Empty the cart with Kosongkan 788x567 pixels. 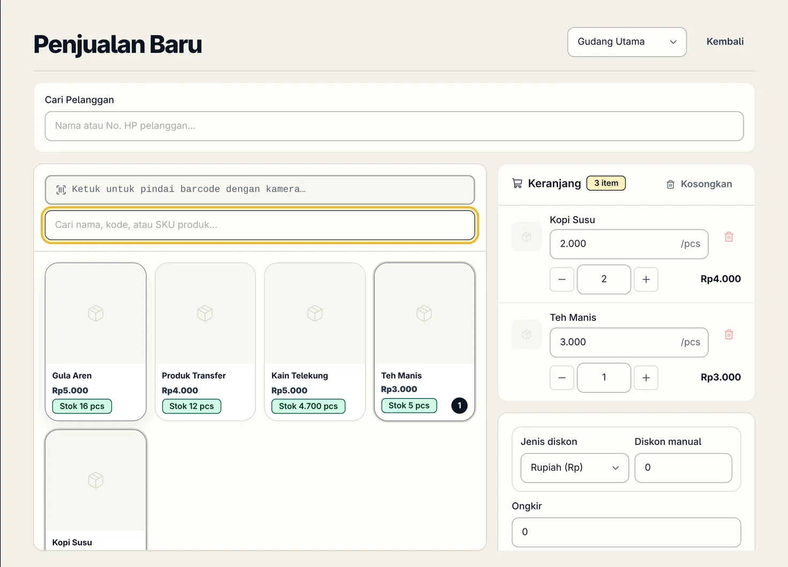tap(699, 184)
